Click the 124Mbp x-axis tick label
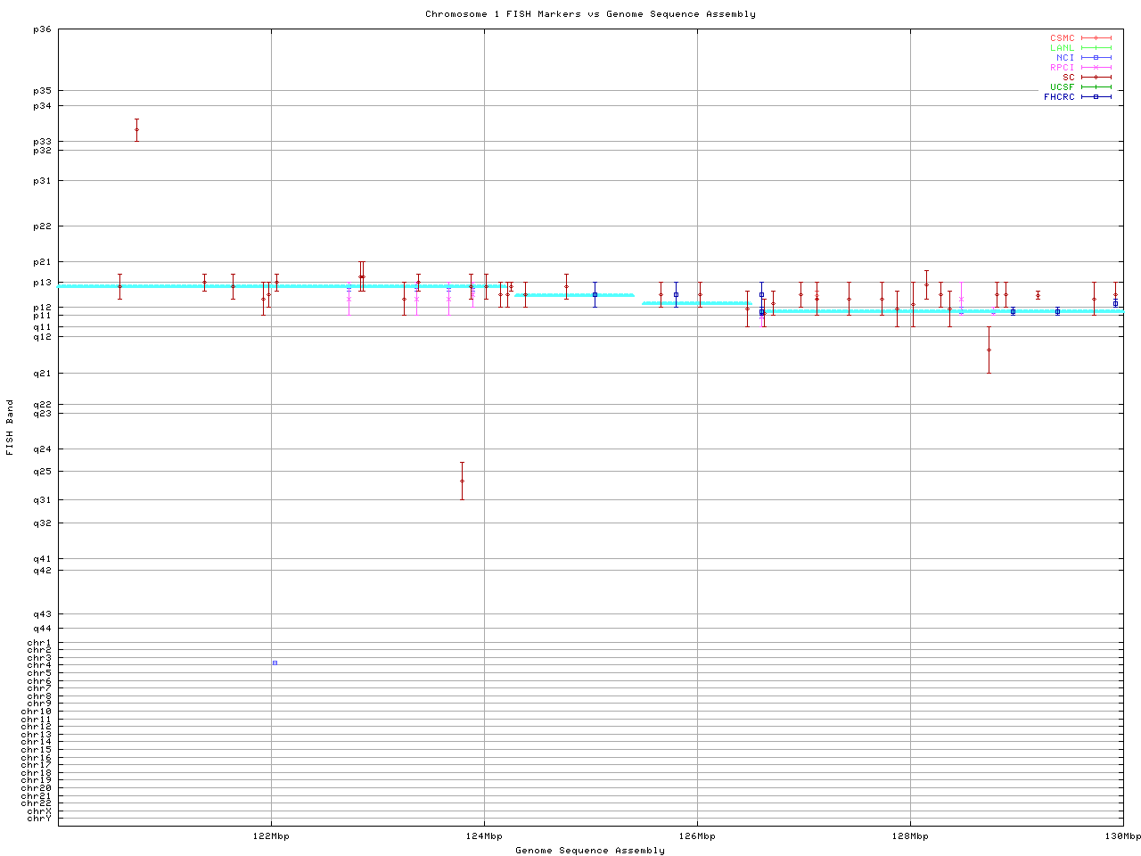The image size is (1141, 856). [484, 836]
